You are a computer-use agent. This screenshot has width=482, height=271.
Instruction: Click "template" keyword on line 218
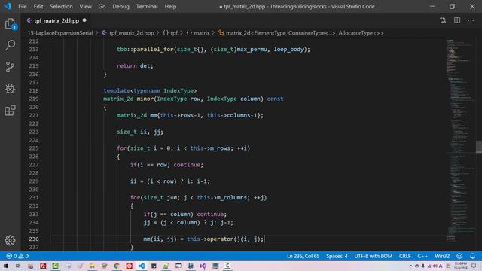click(117, 90)
